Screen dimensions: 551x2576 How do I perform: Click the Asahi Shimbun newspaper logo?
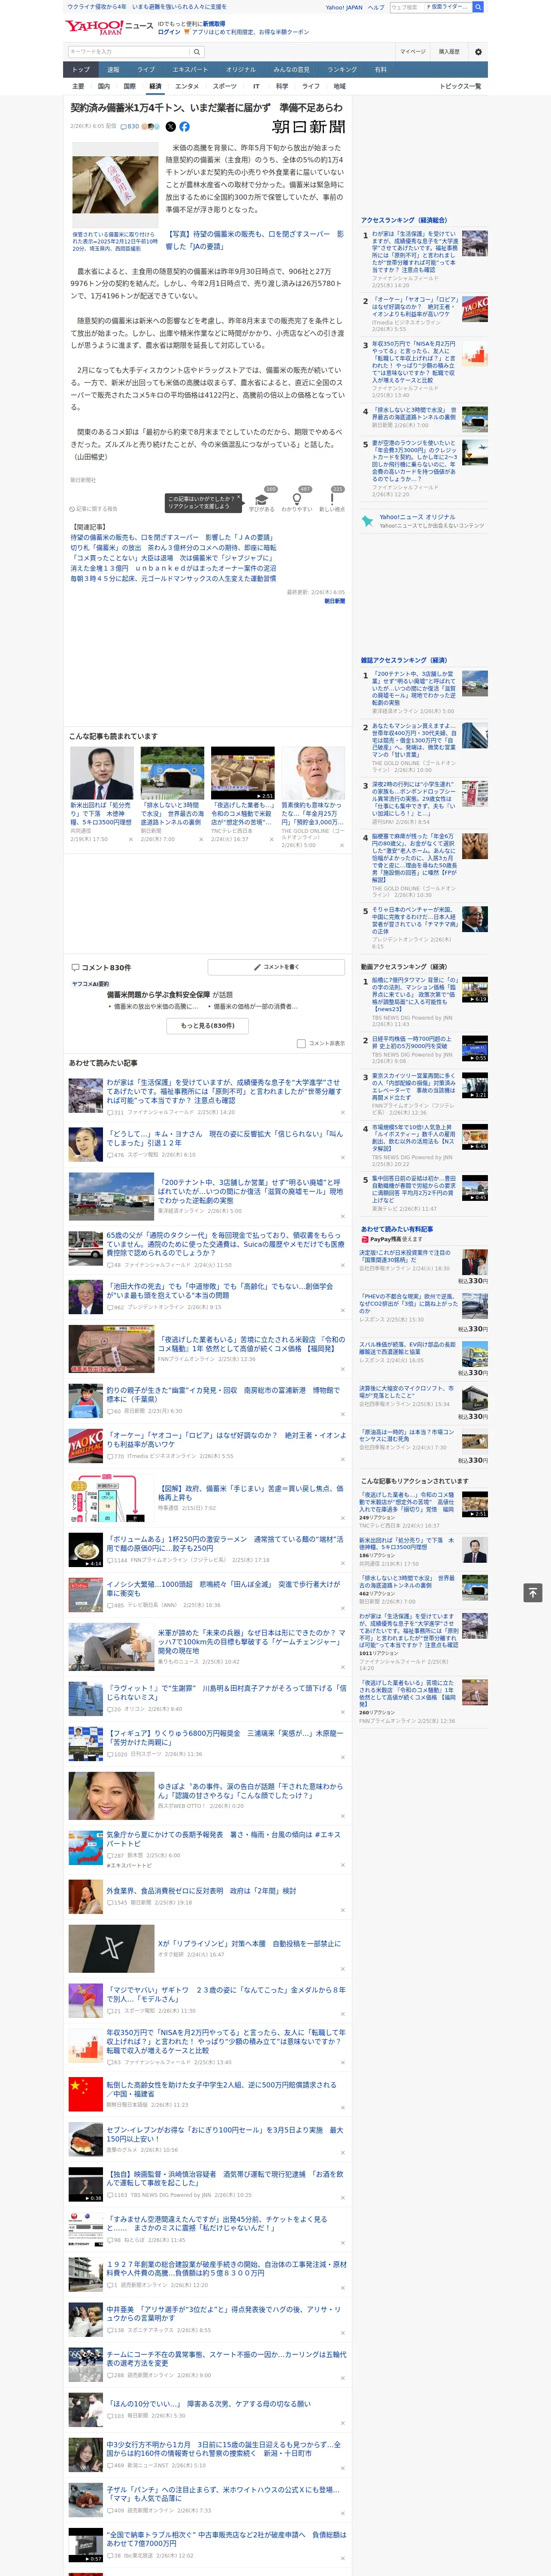[309, 127]
